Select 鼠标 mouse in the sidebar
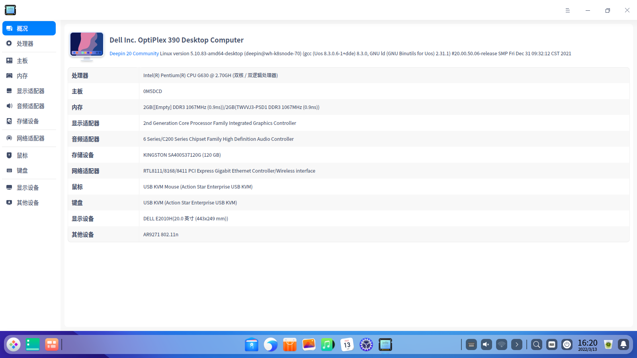This screenshot has width=637, height=358. [29, 155]
